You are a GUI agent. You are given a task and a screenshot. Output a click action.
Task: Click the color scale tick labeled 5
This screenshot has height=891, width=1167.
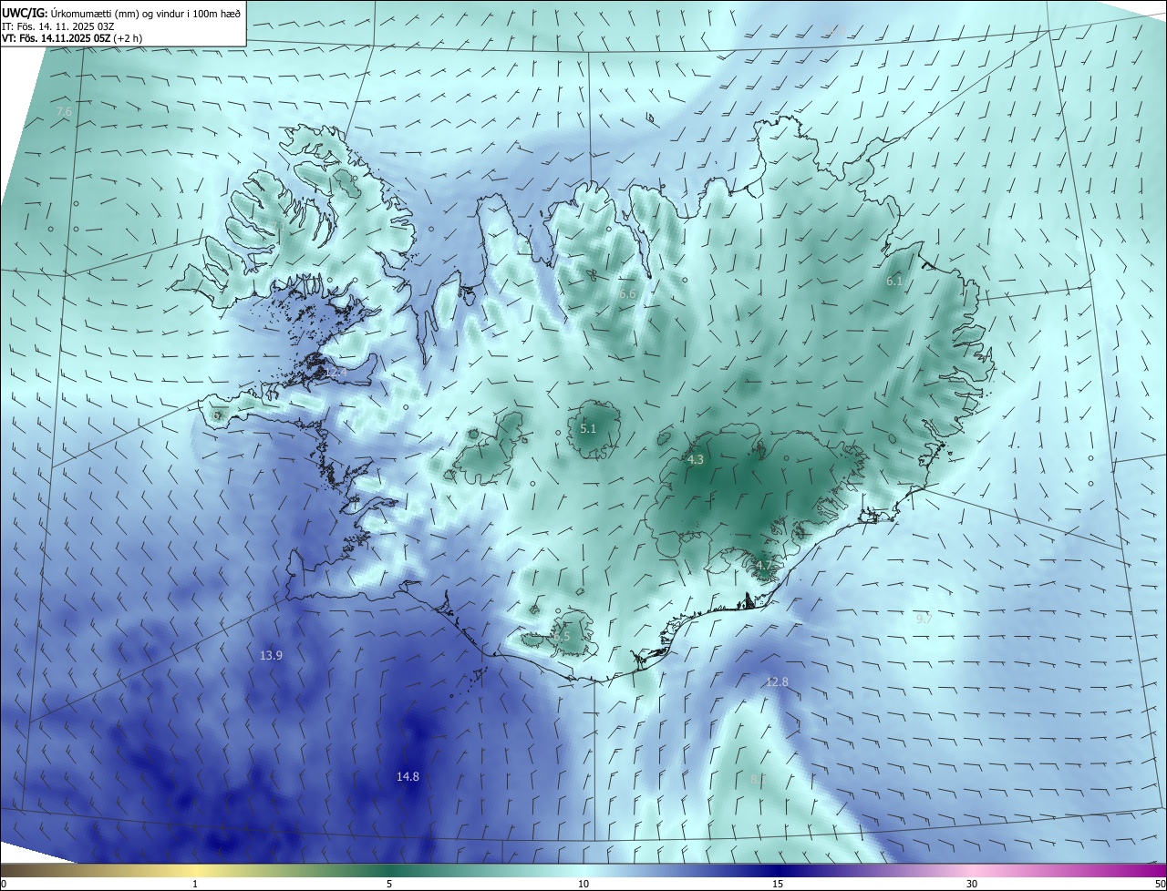tap(389, 884)
